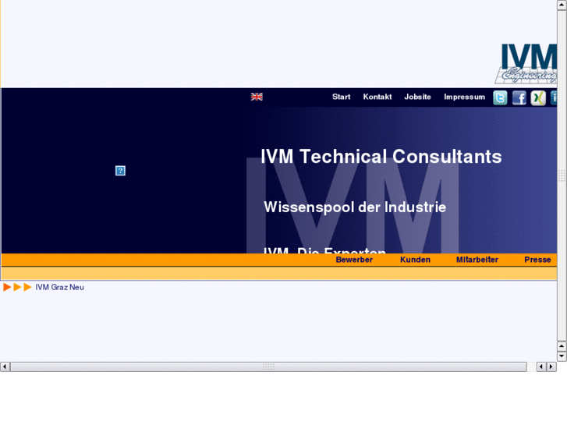Open the IVM Graz Neu link
This screenshot has width=567, height=425.
60,287
